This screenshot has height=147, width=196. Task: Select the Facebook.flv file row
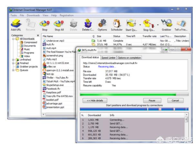tap(59, 89)
